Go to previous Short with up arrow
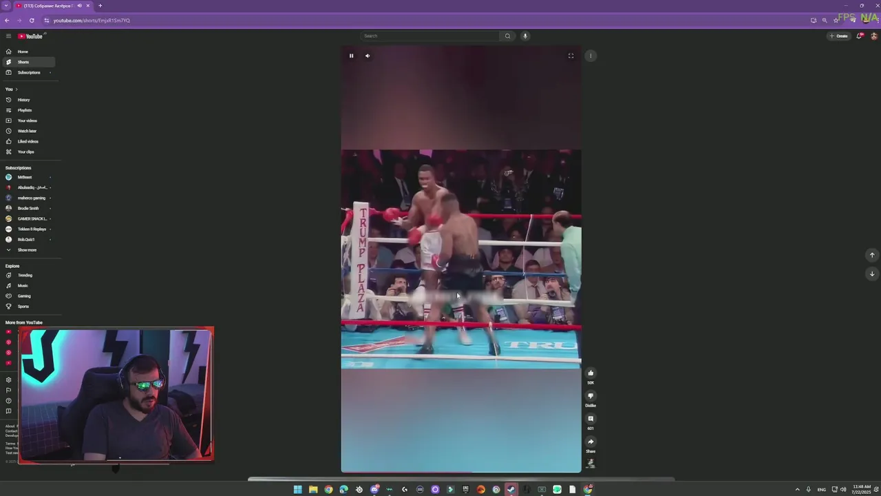The image size is (881, 496). (872, 255)
